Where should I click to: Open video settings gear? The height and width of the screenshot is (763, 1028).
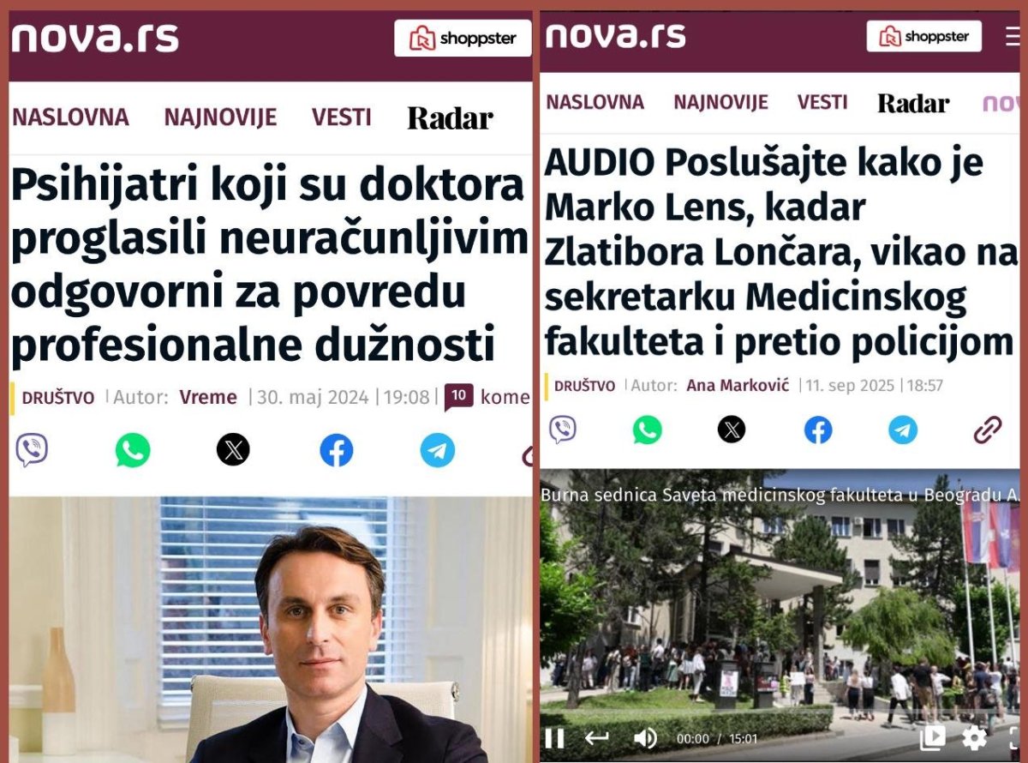(x=974, y=737)
